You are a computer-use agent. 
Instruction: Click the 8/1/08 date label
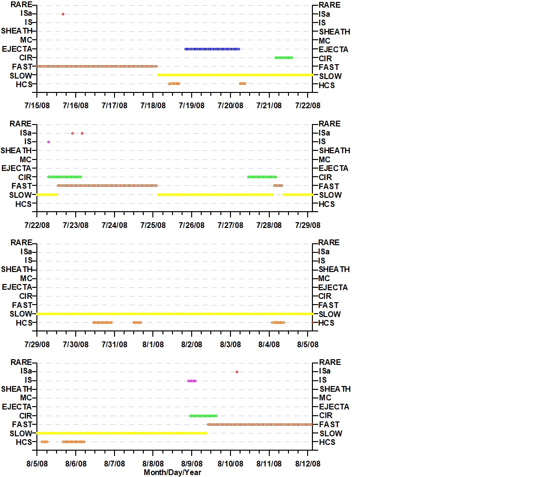coord(153,344)
